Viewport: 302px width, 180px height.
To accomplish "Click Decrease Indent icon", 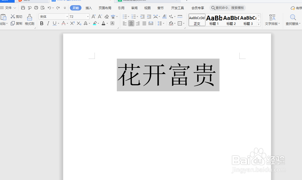I will point(142,16).
